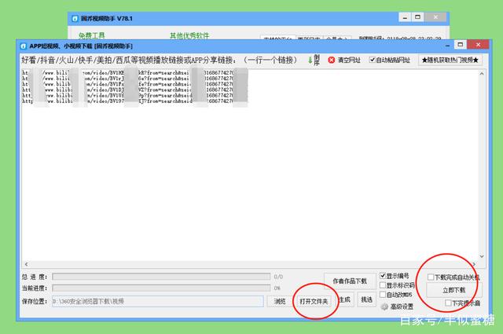Screen dimensions: 503x334
Task: Click the app icon in download window title
Action: 23,46
